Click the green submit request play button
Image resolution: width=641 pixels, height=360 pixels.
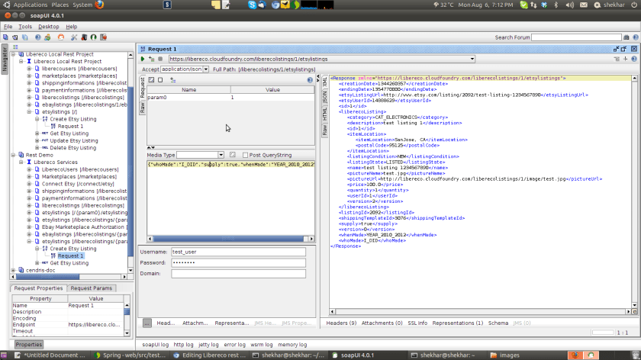pyautogui.click(x=143, y=59)
